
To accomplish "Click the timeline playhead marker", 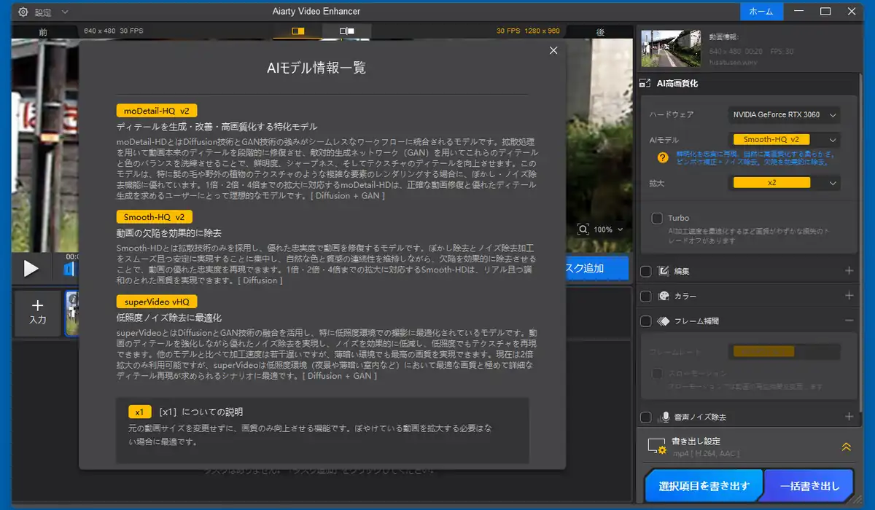I will pyautogui.click(x=69, y=268).
